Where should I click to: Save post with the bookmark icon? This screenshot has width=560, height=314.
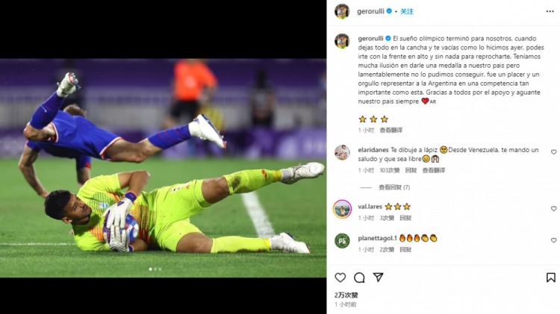[551, 277]
